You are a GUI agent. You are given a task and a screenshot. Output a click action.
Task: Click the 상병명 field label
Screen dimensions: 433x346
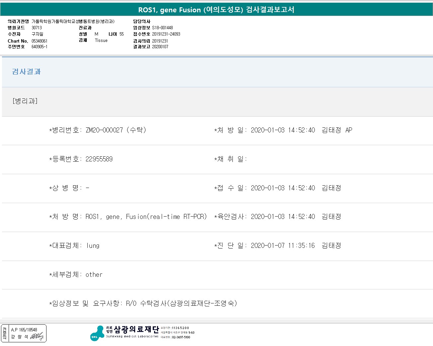[x=65, y=188]
